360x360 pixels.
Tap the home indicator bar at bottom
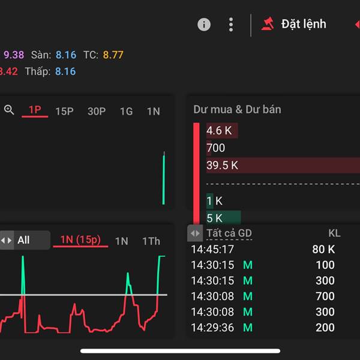tap(180, 351)
